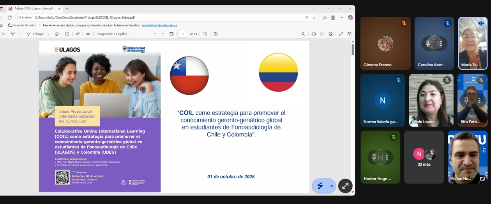The image size is (491, 204).
Task: Zoom out with the minus button
Action: tap(155, 34)
